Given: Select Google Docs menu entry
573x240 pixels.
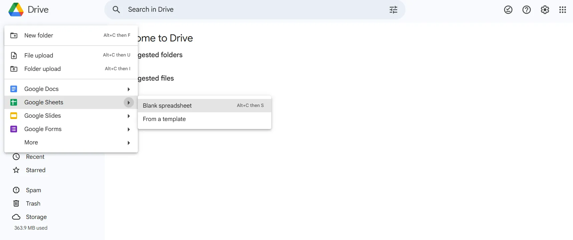Looking at the screenshot, I should [71, 89].
